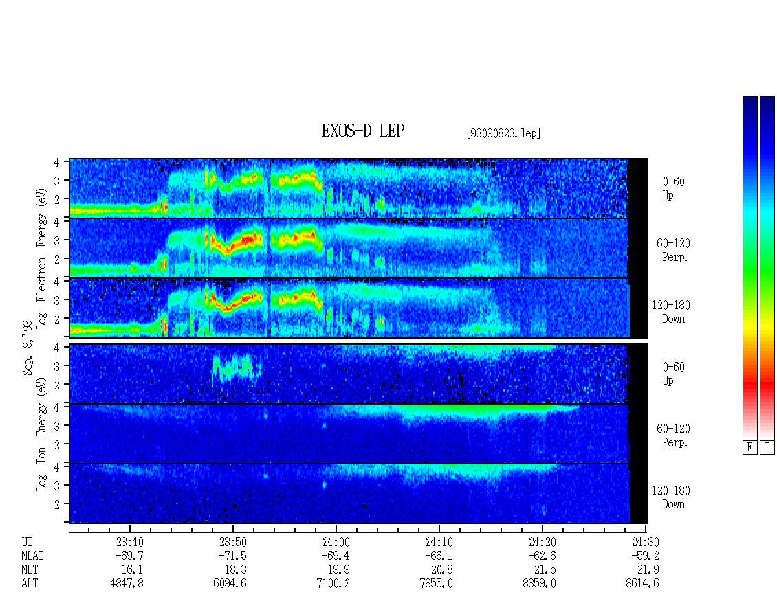
Task: Click the 0-60 Up label beside electron panel
Action: click(x=673, y=189)
